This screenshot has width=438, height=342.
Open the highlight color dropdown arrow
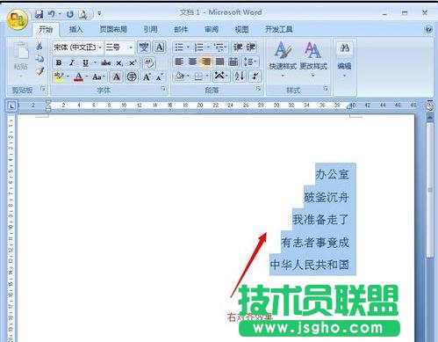tap(68, 76)
